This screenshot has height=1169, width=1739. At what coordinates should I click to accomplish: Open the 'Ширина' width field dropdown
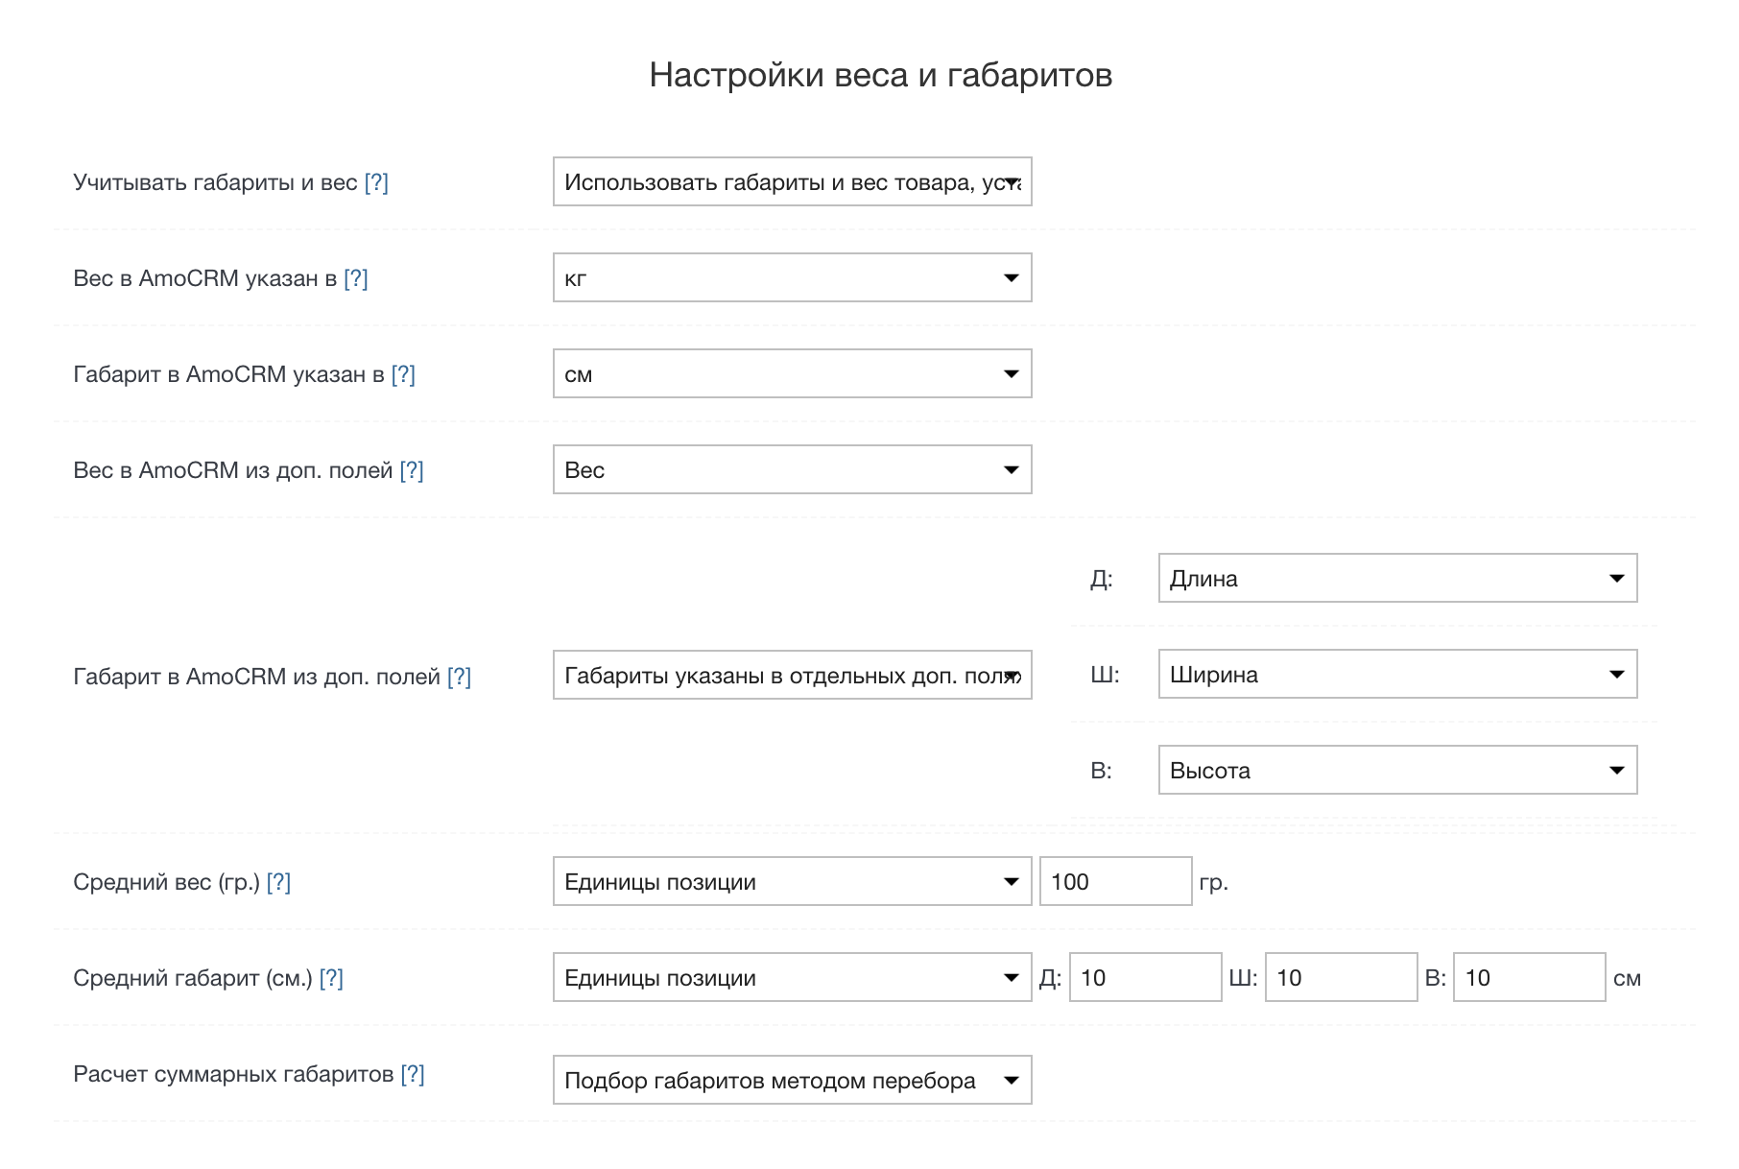(x=1396, y=675)
